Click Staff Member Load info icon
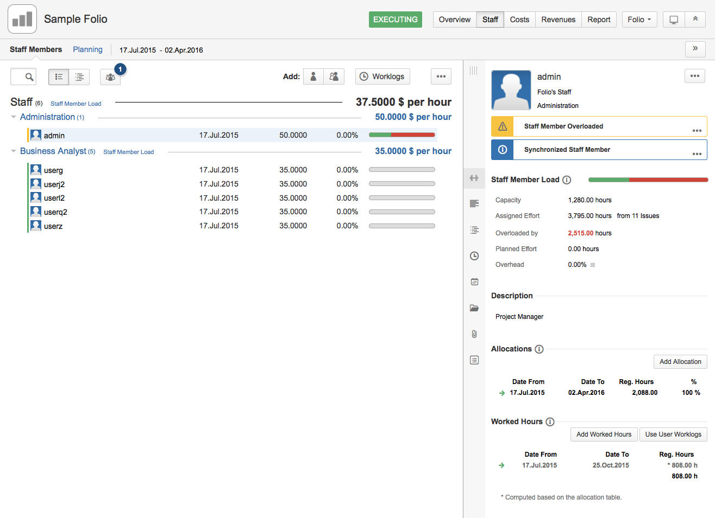715x518 pixels. (x=567, y=180)
